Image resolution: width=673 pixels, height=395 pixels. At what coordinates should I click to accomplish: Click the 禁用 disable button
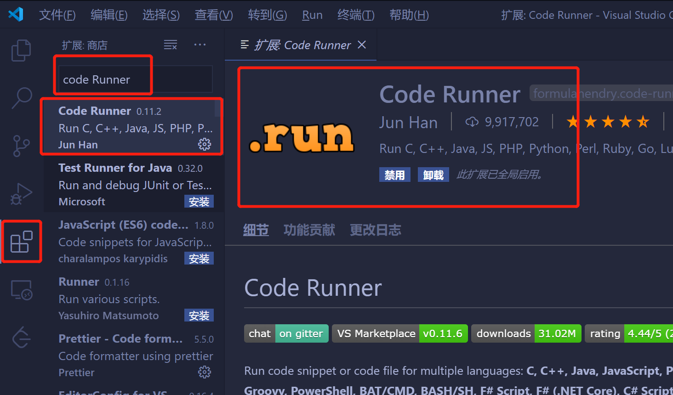click(x=395, y=175)
